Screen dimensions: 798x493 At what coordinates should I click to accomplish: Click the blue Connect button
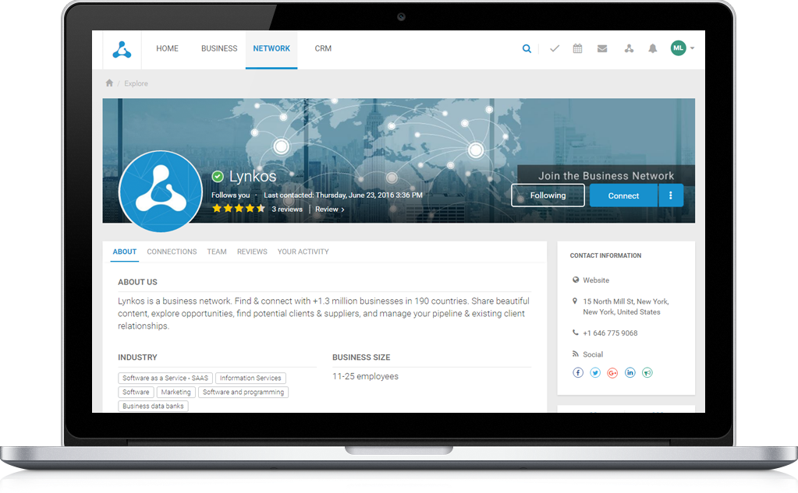(623, 195)
